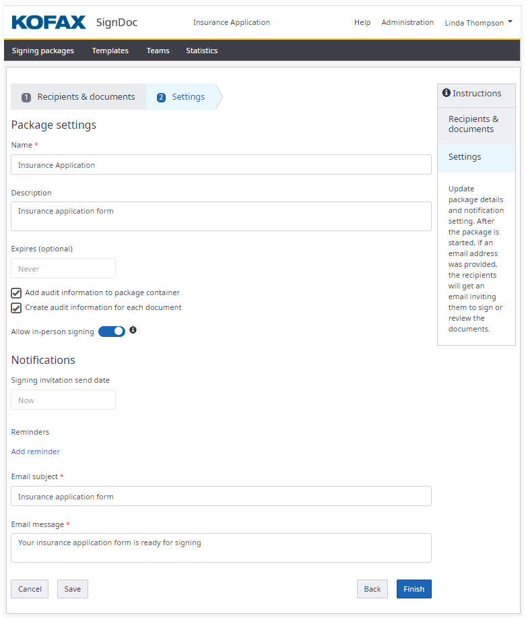Open the Templates menu
This screenshot has width=526, height=620.
click(x=110, y=51)
